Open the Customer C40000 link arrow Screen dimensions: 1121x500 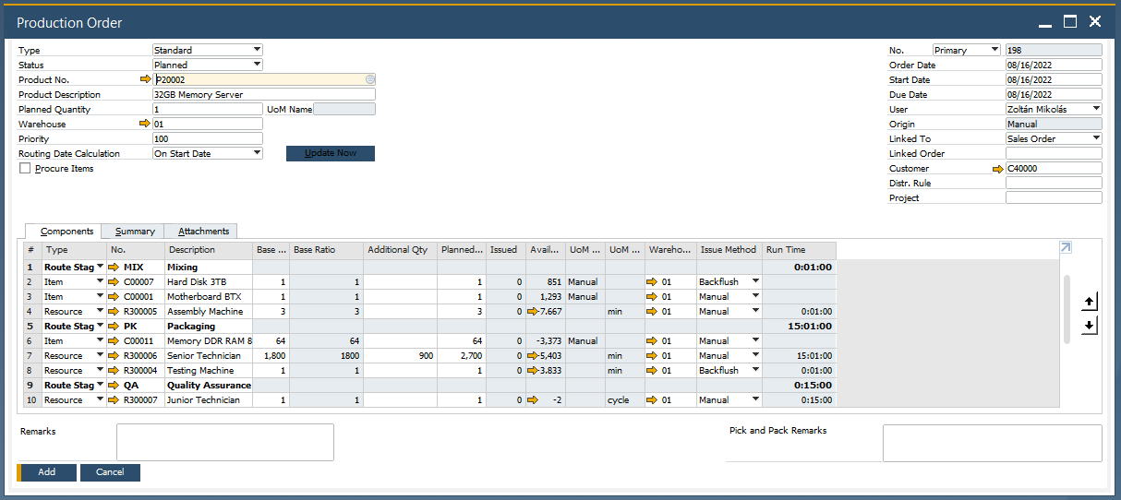pyautogui.click(x=997, y=169)
